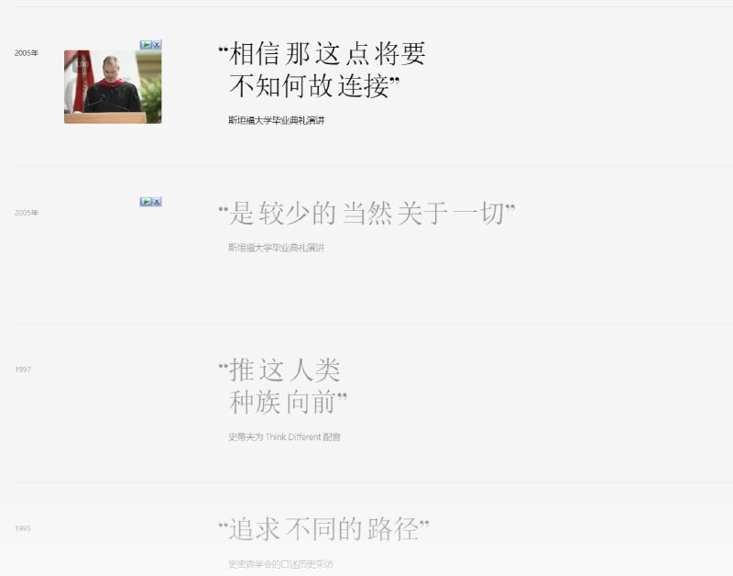Click the opening quote mark before 相信
733x576 pixels.
[223, 48]
